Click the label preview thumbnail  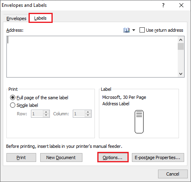pos(139,122)
